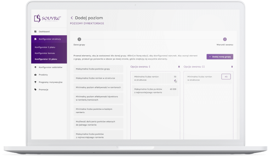Viewport: 268px width, 157px height.
Task: Go to step 2 Warunki awansu
Action: coord(225,39)
